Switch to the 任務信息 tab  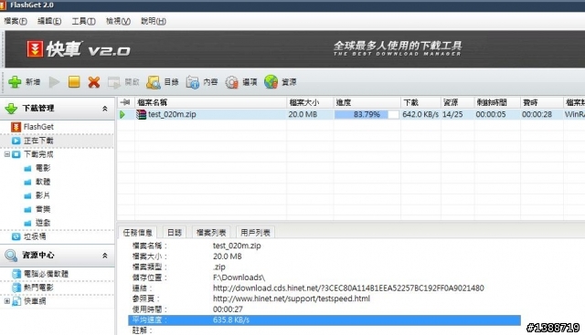pos(137,233)
